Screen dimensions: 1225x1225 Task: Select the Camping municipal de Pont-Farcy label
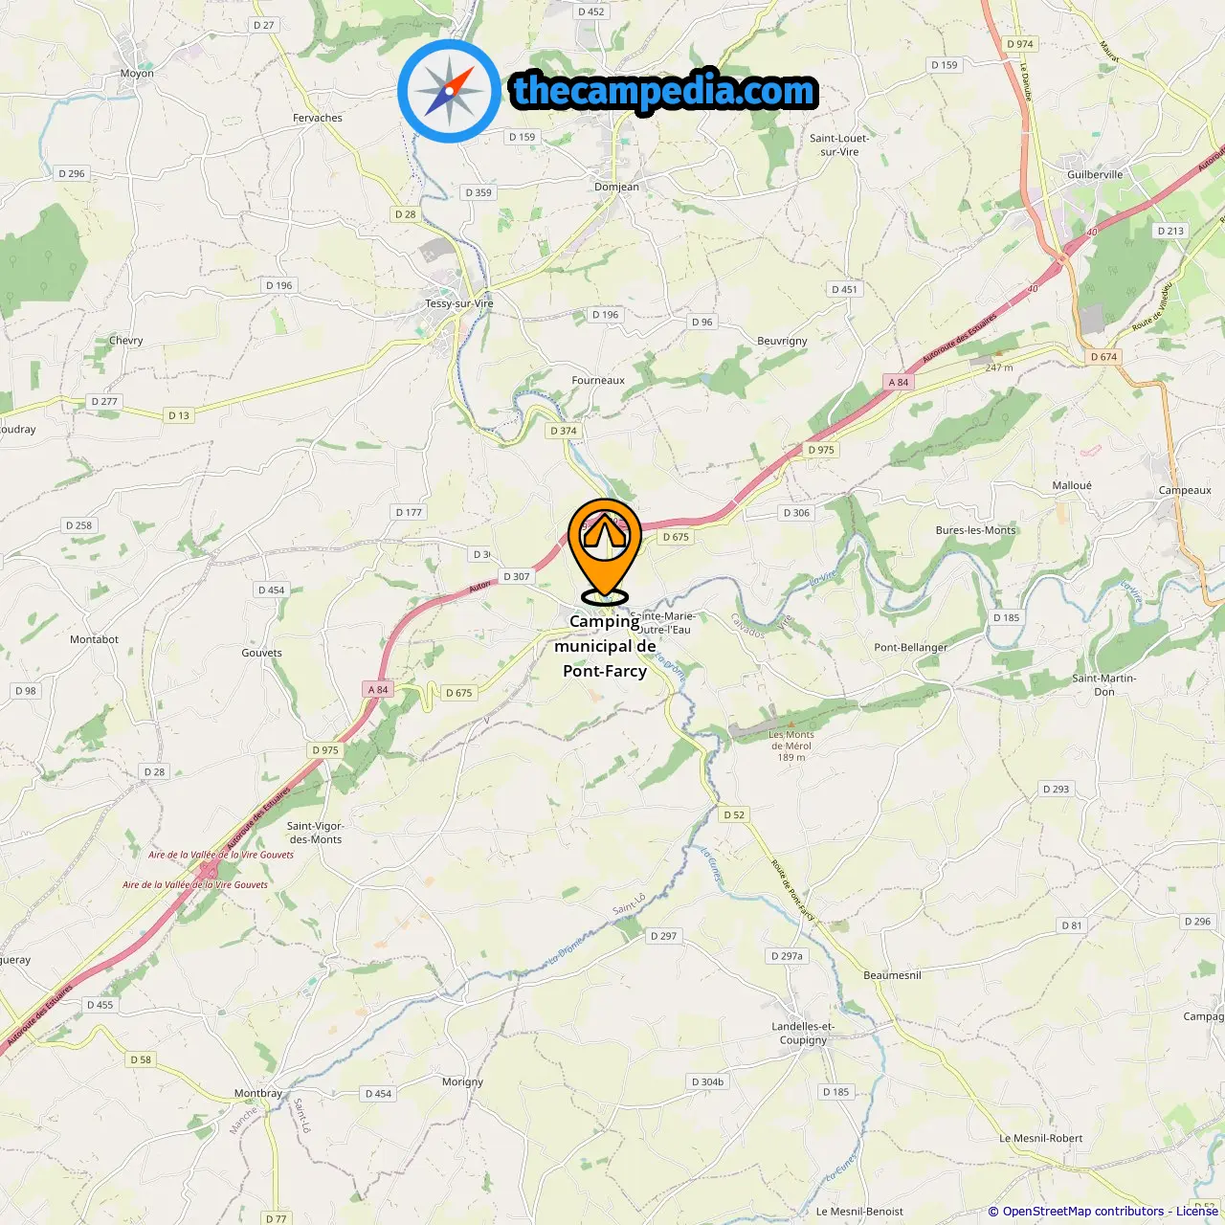click(x=605, y=646)
